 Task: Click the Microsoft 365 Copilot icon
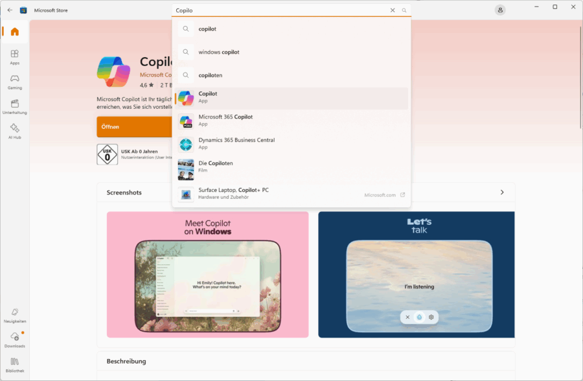pyautogui.click(x=186, y=121)
